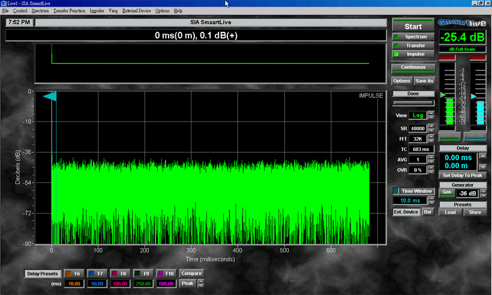Click the TC 683 ms field
This screenshot has height=295, width=492.
click(421, 149)
